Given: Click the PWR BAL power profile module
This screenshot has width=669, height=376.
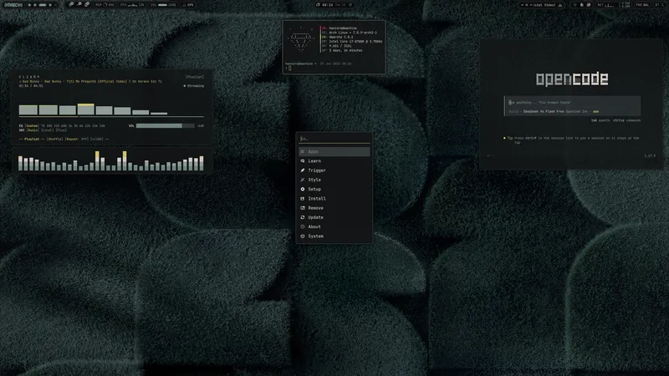Looking at the screenshot, I should 642,5.
